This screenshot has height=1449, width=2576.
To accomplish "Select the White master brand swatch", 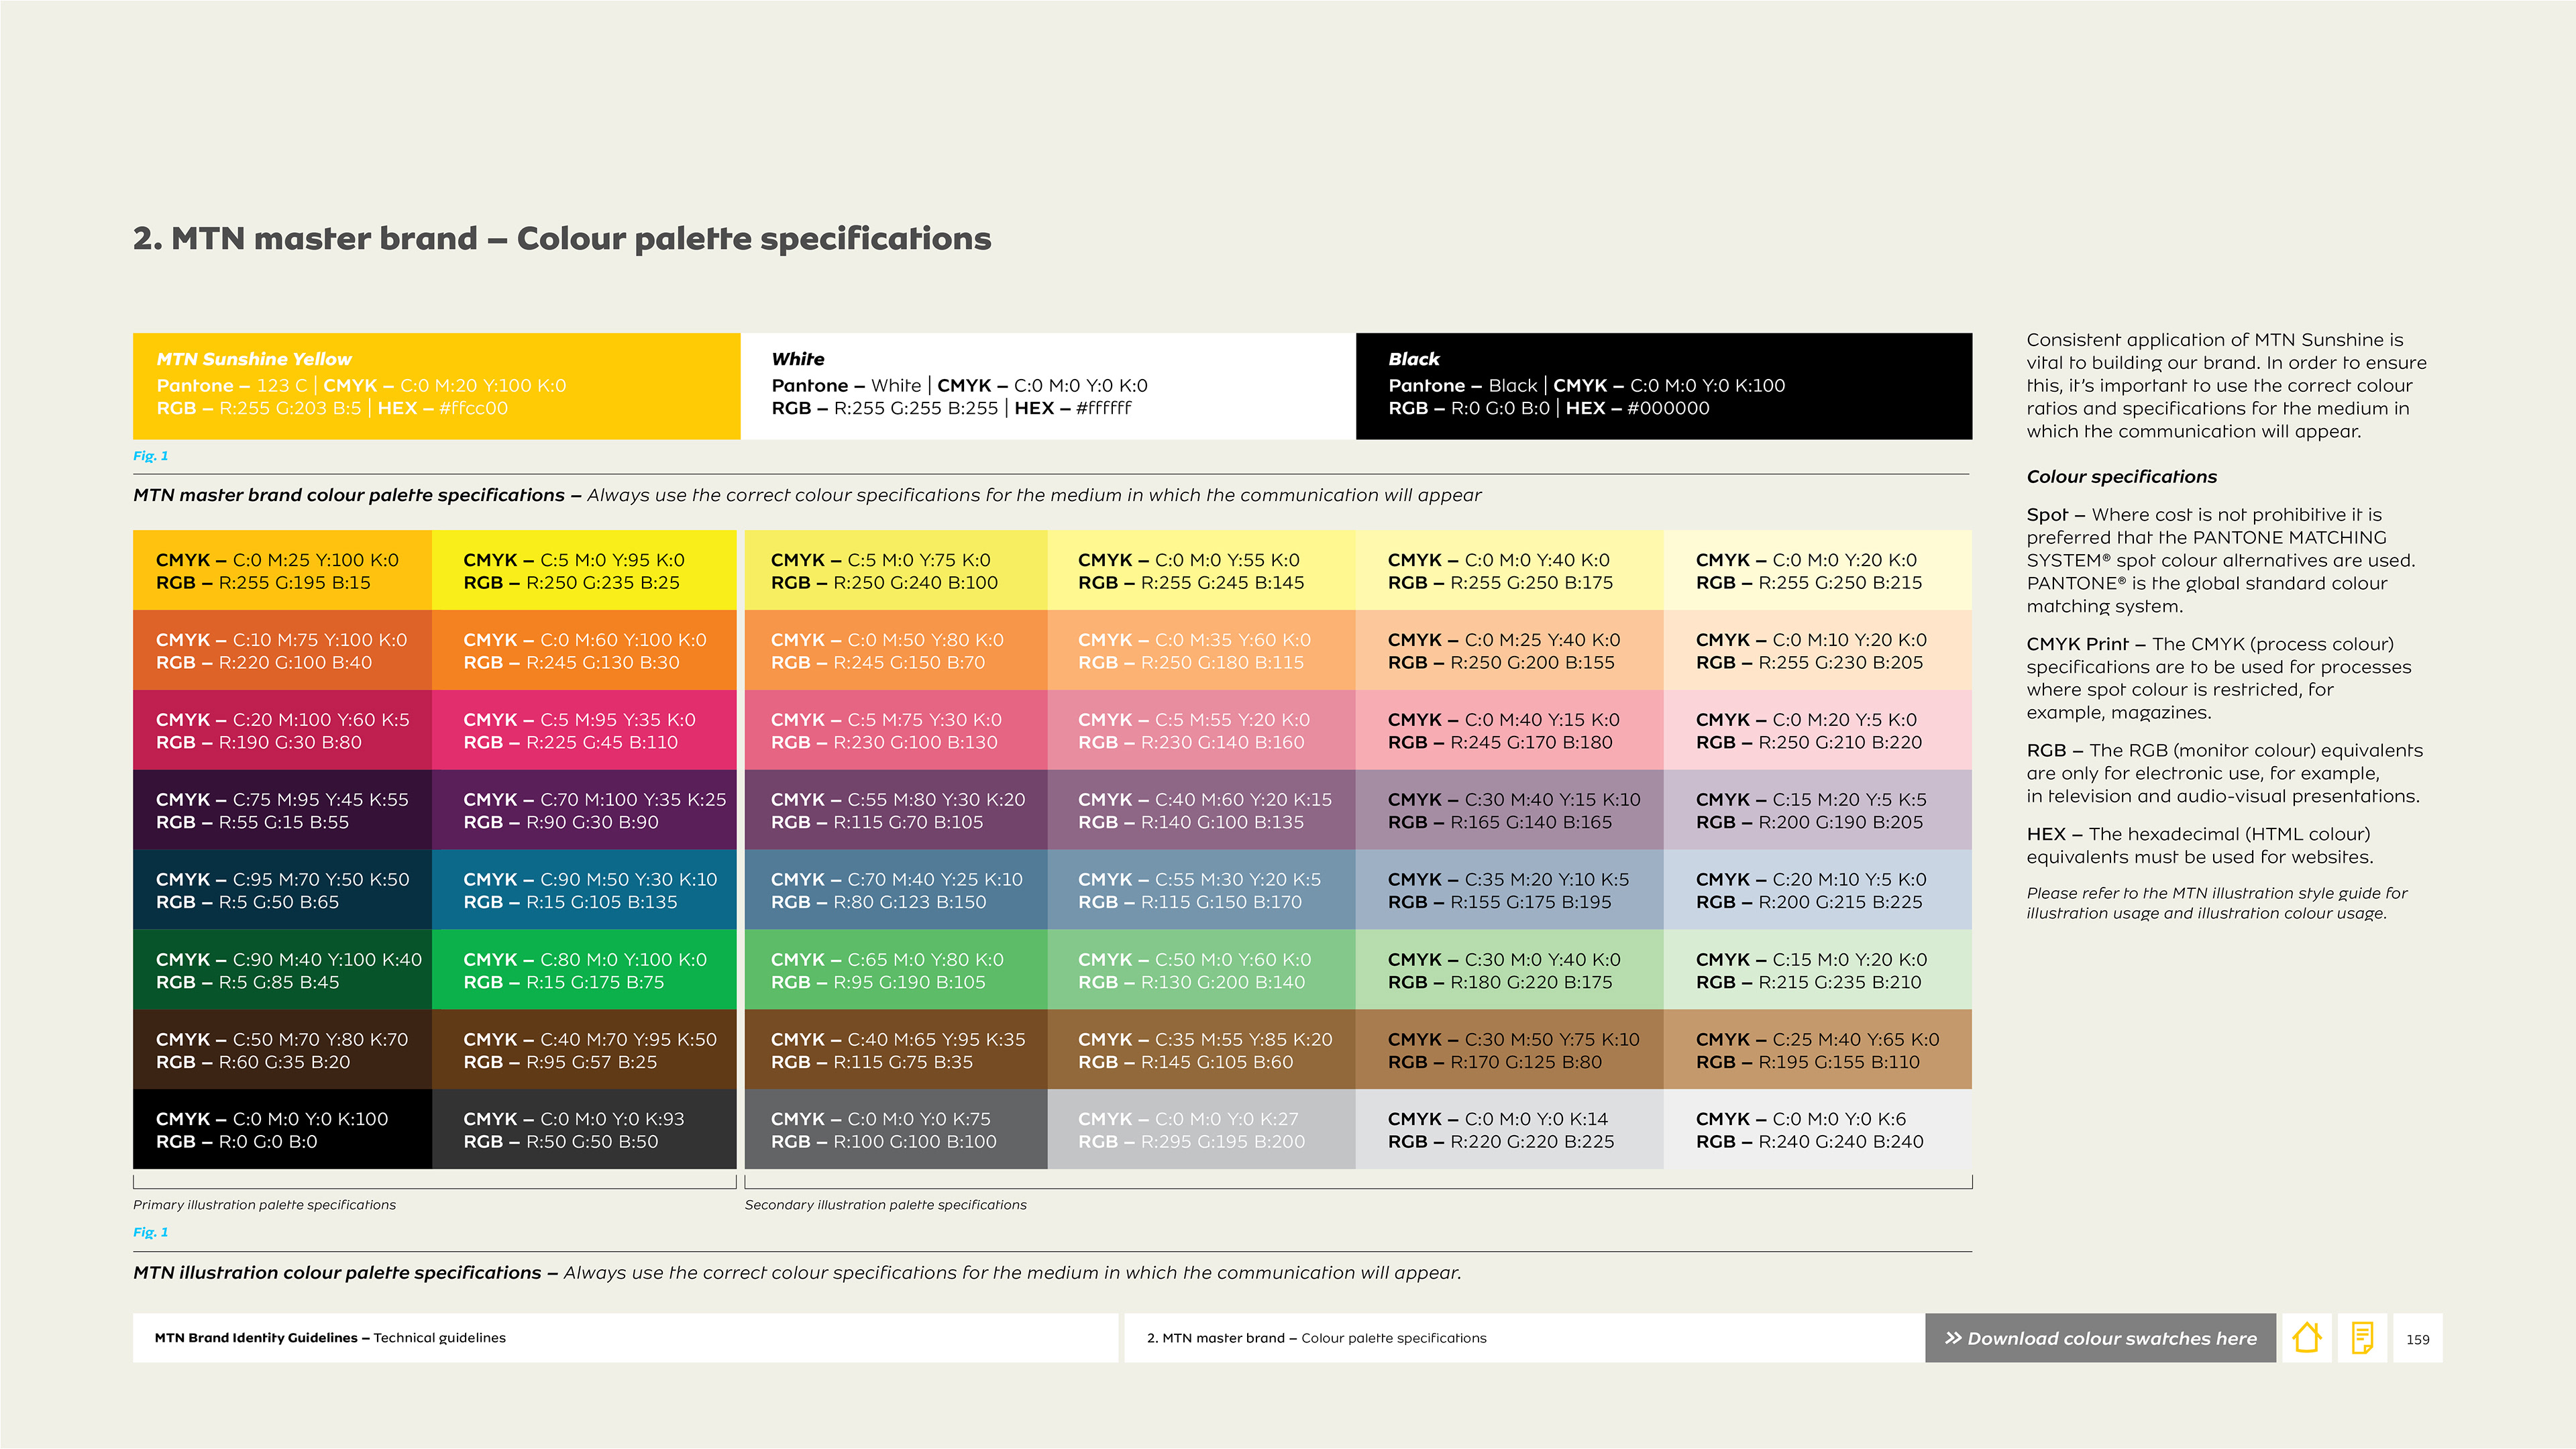I will (1048, 386).
